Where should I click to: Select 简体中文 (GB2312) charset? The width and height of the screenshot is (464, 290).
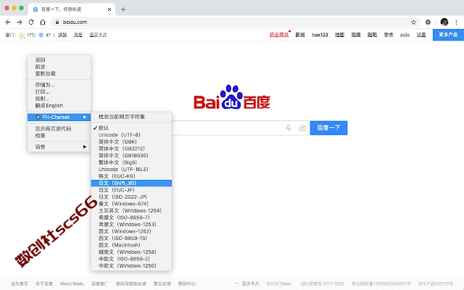pyautogui.click(x=131, y=149)
